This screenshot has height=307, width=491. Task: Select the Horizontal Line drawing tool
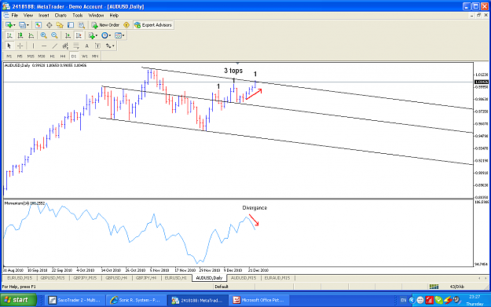(x=44, y=46)
